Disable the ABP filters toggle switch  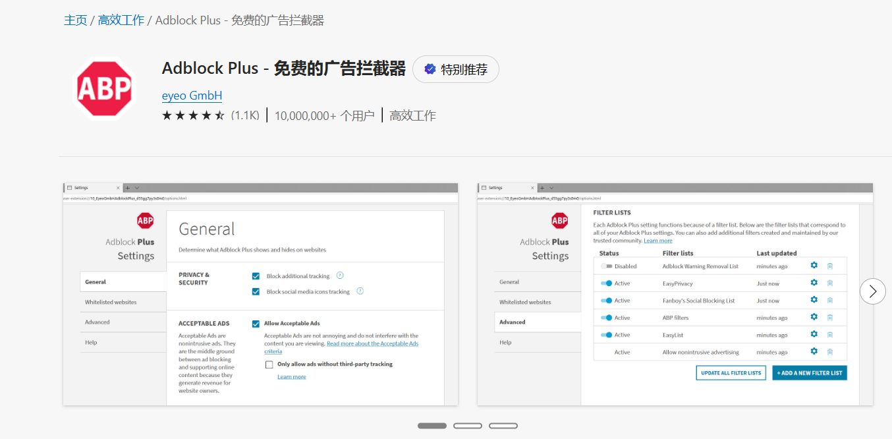pyautogui.click(x=606, y=318)
